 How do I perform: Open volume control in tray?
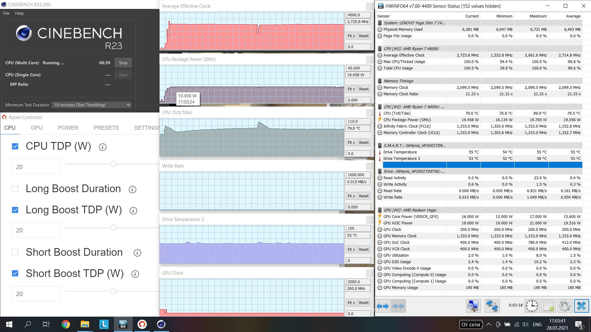[x=525, y=324]
